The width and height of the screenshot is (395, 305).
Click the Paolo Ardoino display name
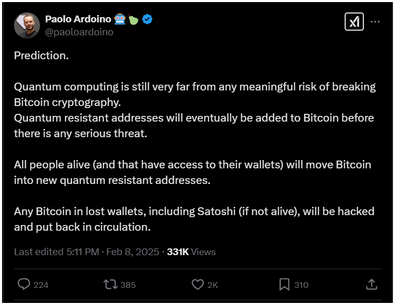pyautogui.click(x=78, y=19)
